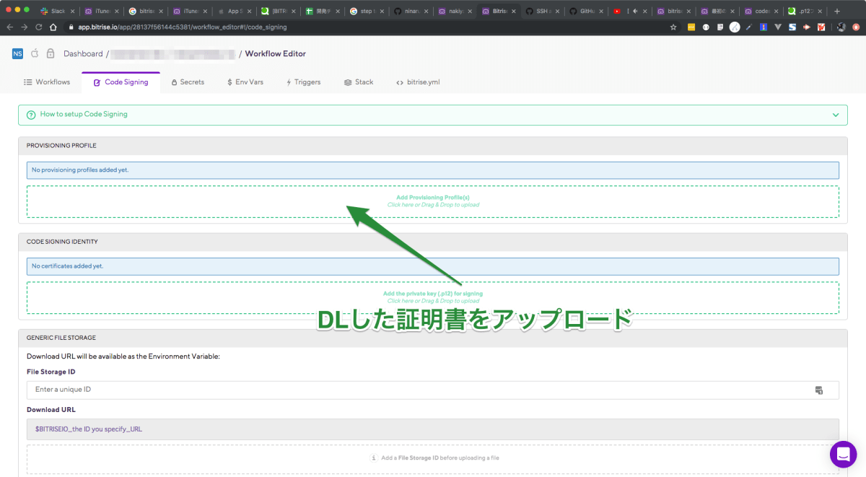Click the generic file upload area
Image resolution: width=866 pixels, height=477 pixels.
click(x=433, y=458)
